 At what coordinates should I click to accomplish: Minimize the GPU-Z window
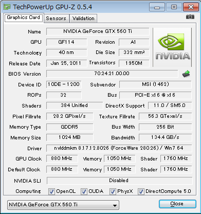tap(157, 7)
